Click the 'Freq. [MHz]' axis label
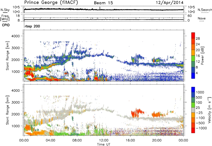This screenshot has width=212, height=146. [x=5, y=18]
